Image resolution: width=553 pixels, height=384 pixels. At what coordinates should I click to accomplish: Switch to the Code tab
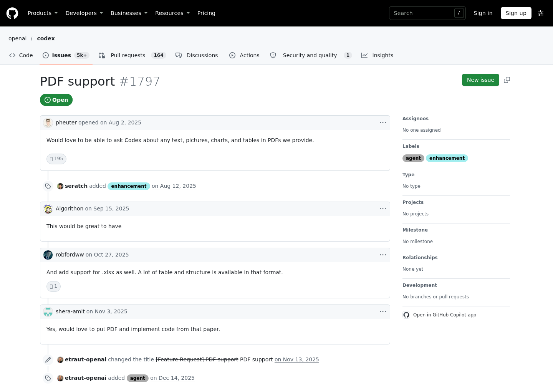(x=21, y=55)
